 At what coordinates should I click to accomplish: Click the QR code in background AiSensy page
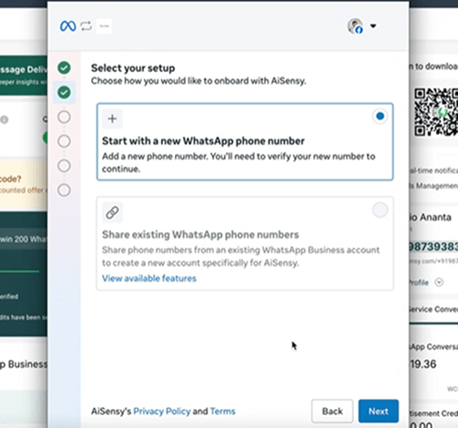click(x=436, y=112)
